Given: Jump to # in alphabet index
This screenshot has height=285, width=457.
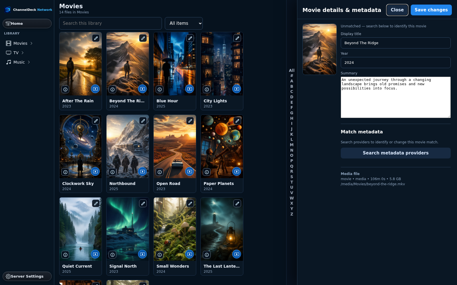Looking at the screenshot, I should (x=292, y=76).
